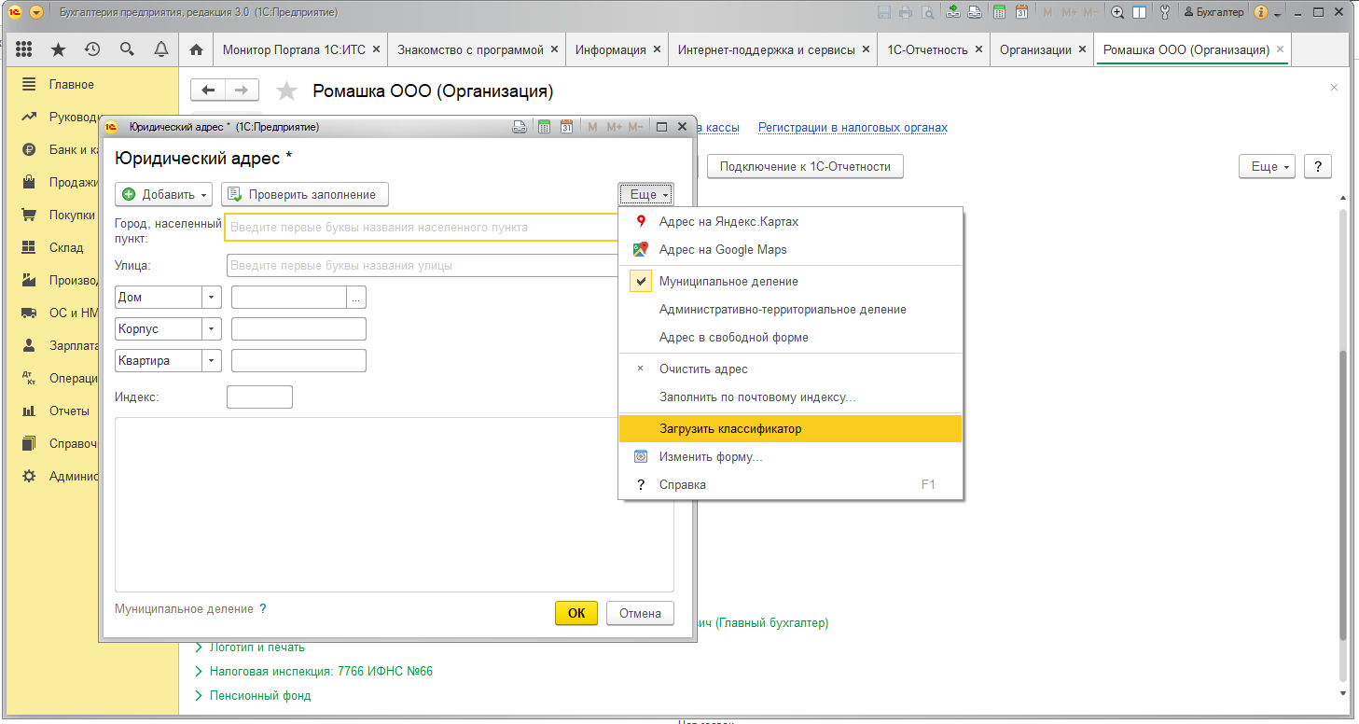
Task: Choose Адрес на Яндекс.Картах
Action: [x=791, y=222]
